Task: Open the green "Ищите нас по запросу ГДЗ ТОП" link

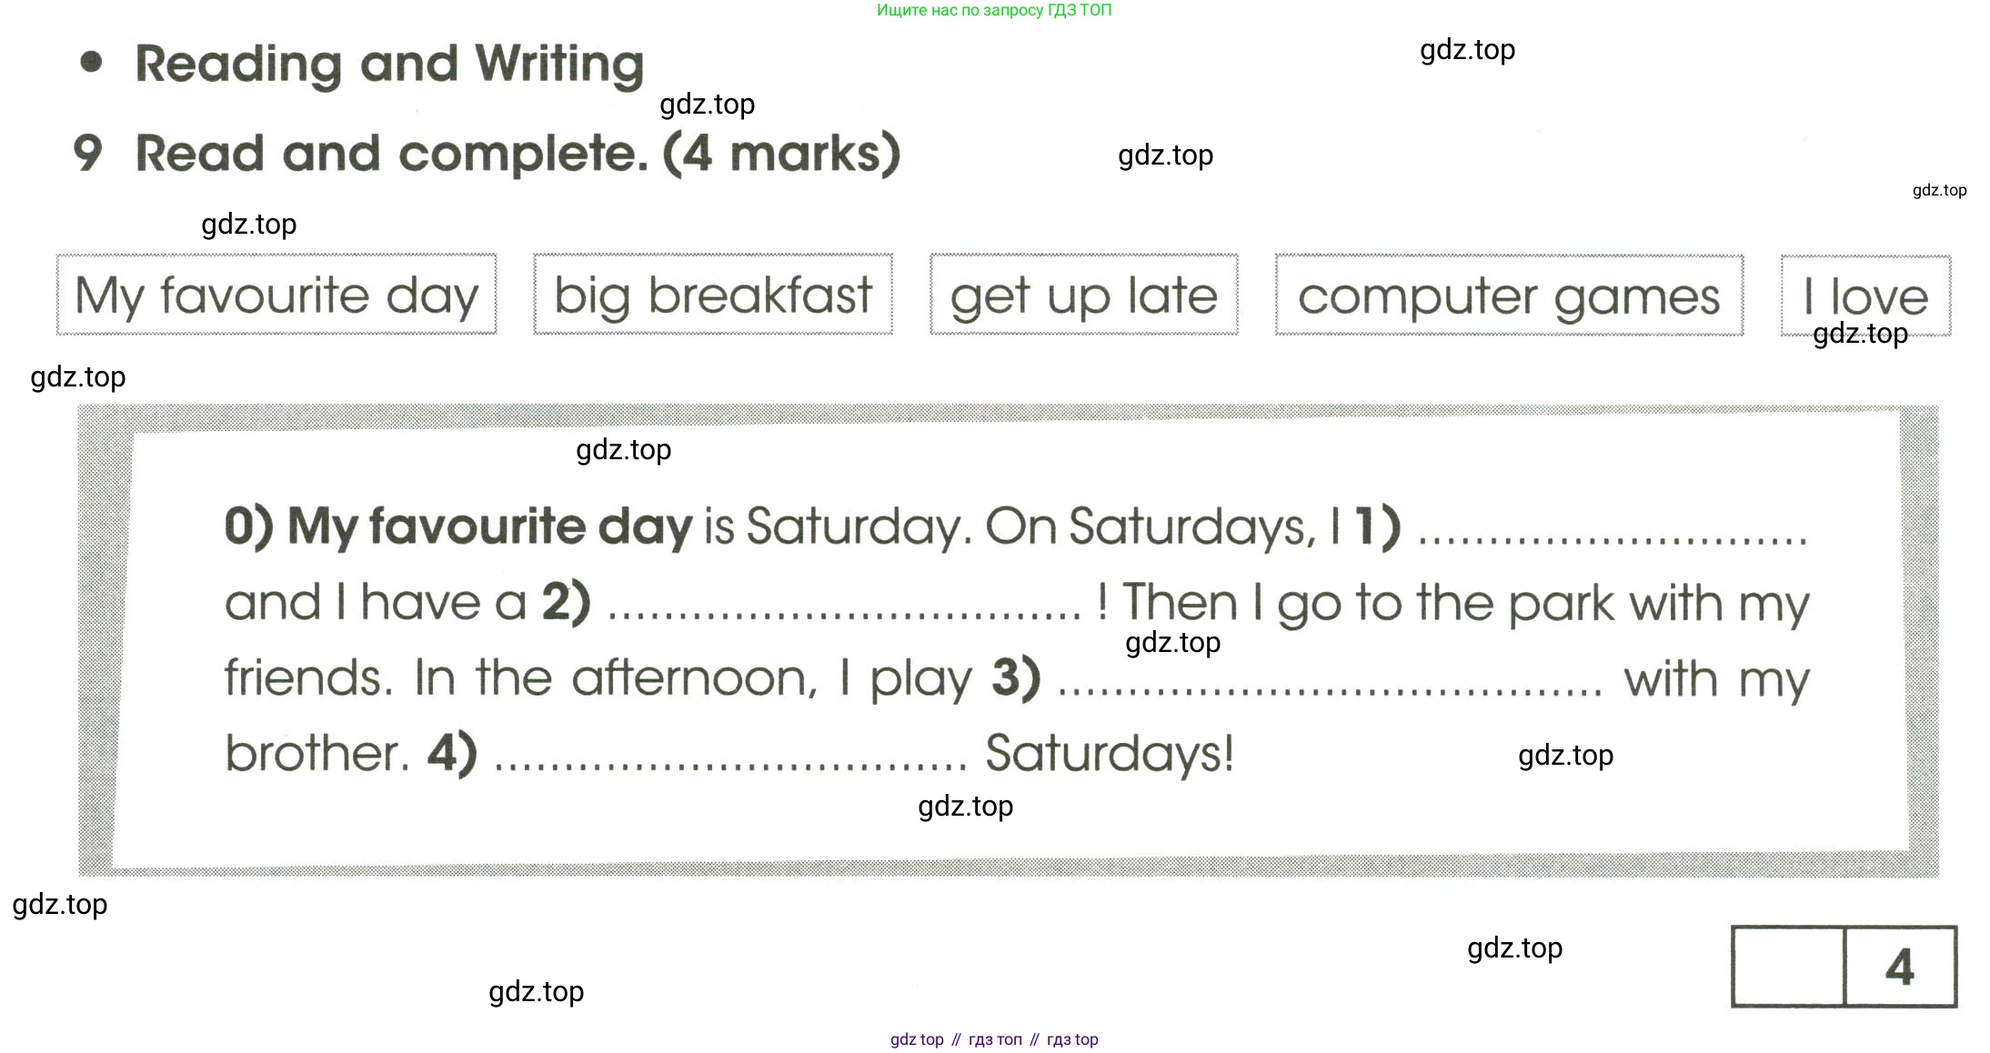Action: [994, 10]
